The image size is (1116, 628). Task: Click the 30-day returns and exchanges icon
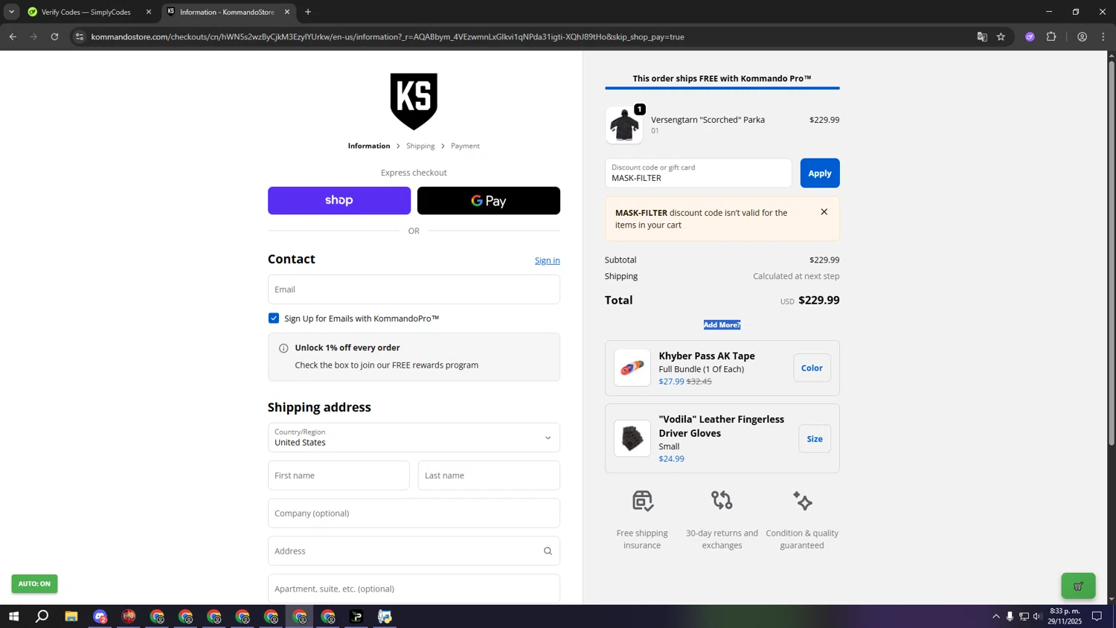point(722,500)
